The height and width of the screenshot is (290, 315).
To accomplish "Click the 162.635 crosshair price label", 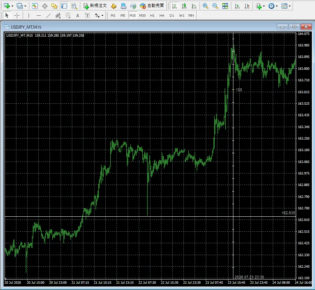I will click(288, 213).
